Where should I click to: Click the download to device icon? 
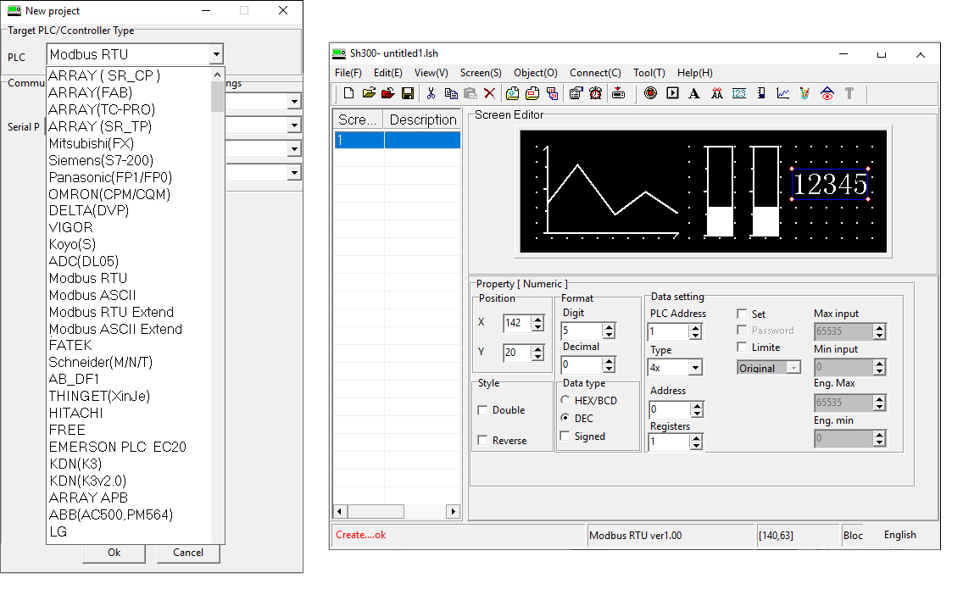pos(619,93)
